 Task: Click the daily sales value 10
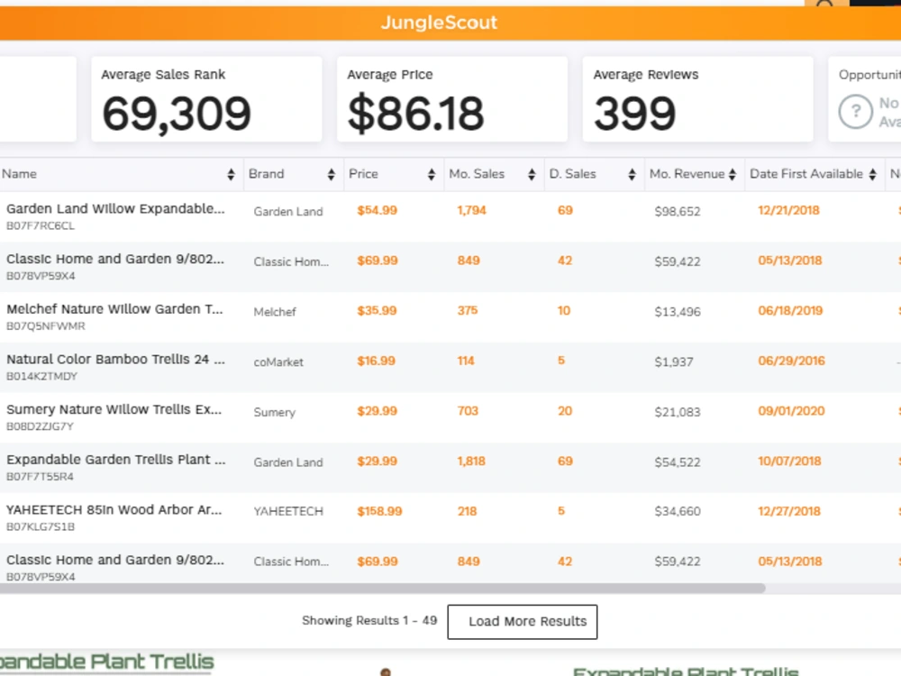[x=564, y=310]
